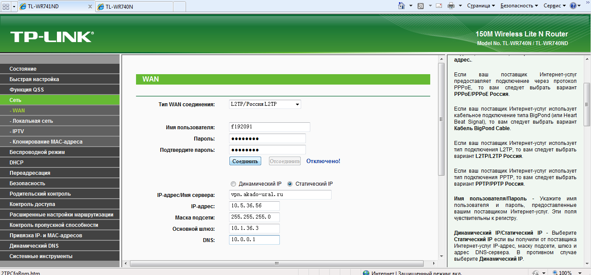Click the blue Help question mark icon
This screenshot has width=591, height=275.
click(x=573, y=6)
